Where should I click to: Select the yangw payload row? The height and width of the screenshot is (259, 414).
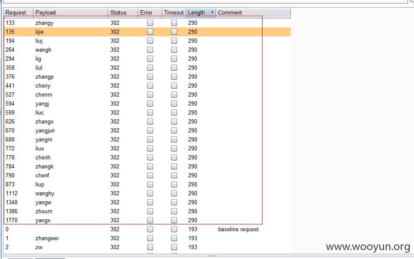click(x=147, y=202)
